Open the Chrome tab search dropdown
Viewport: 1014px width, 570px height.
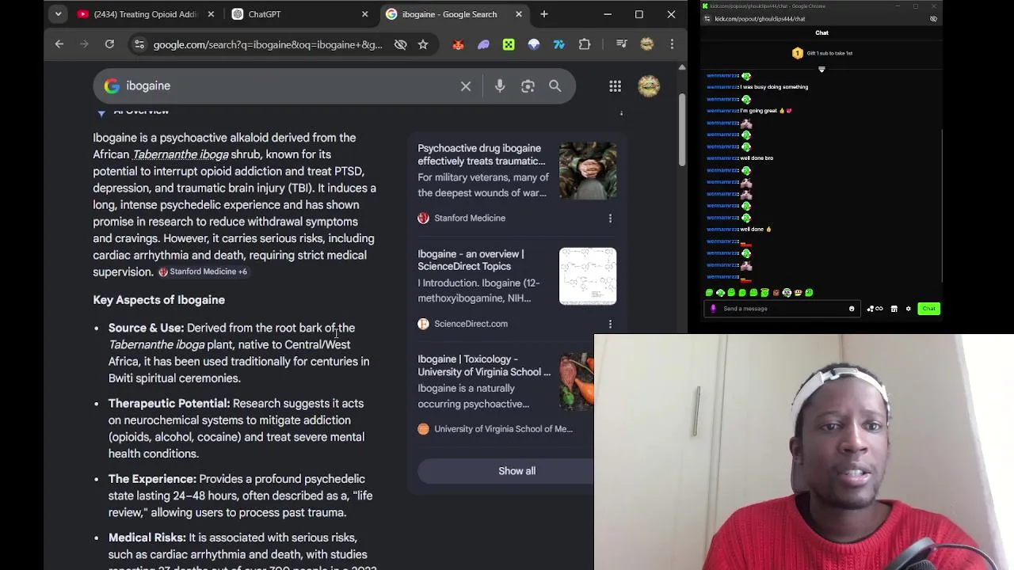click(x=58, y=14)
